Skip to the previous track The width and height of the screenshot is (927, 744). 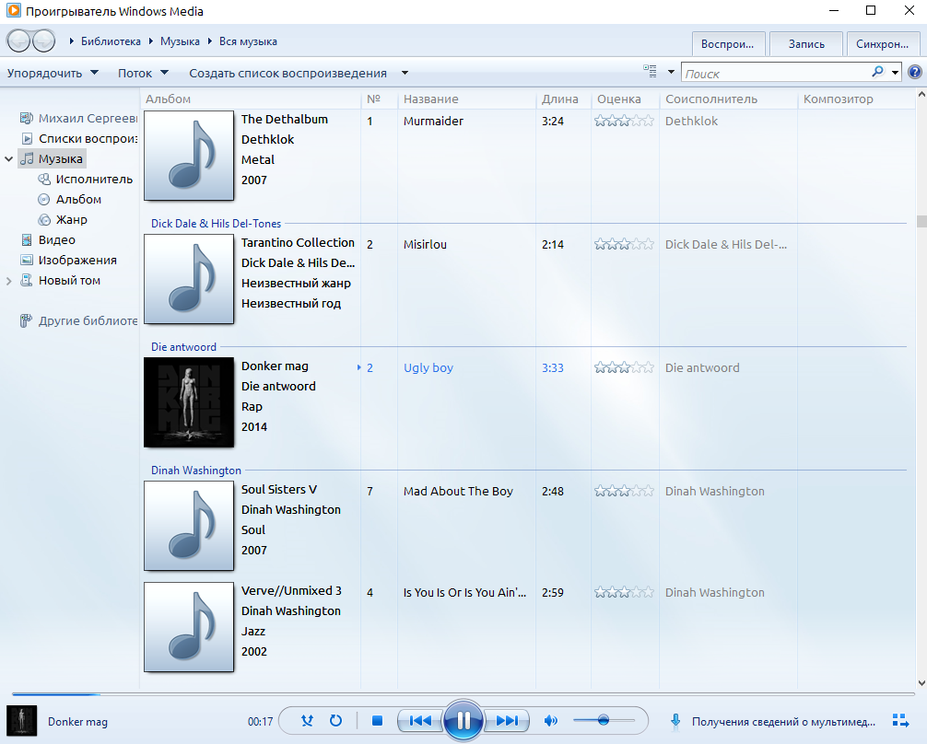(x=420, y=720)
